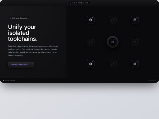Click the bottom-left database node icon
159x119 pixels.
pos(91,64)
